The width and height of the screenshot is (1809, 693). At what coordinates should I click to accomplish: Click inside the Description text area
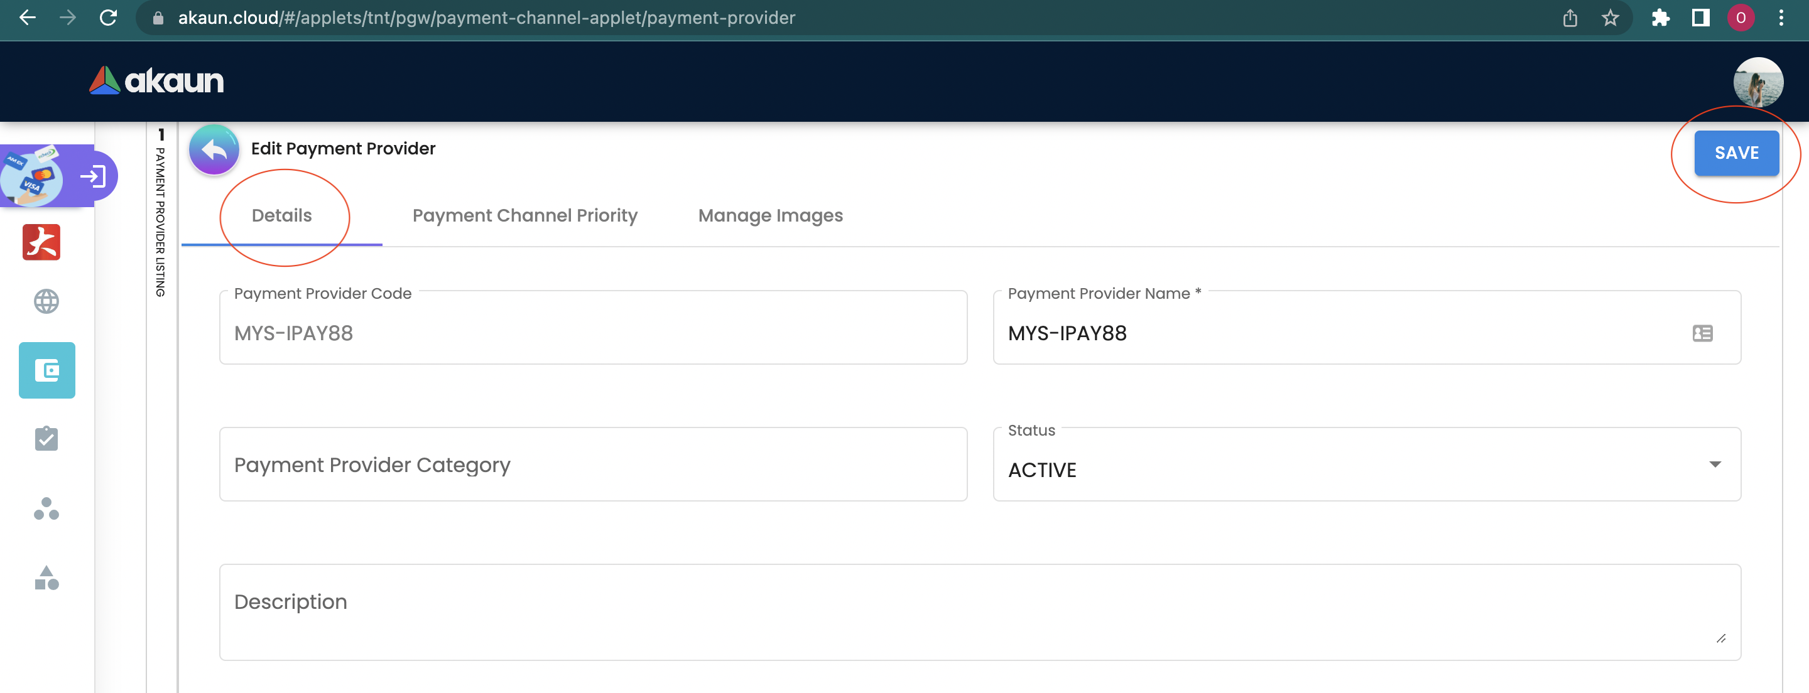coord(979,611)
